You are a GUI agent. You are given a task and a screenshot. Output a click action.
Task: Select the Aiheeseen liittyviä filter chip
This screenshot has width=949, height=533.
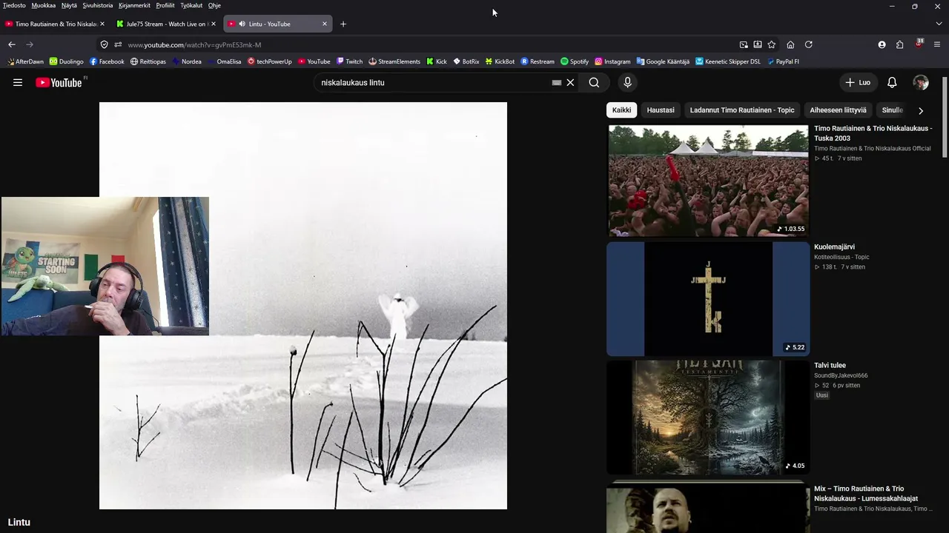tap(838, 110)
